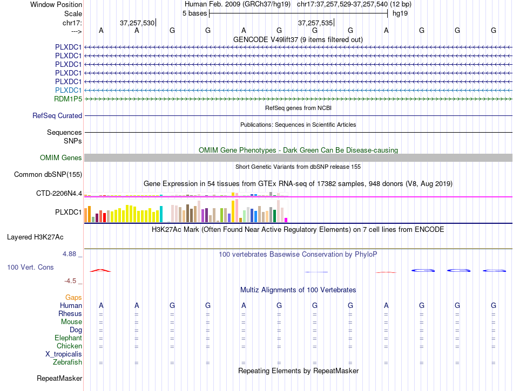
Task: Open the H3K27Ac Mark ENCODE track title
Action: pos(298,229)
